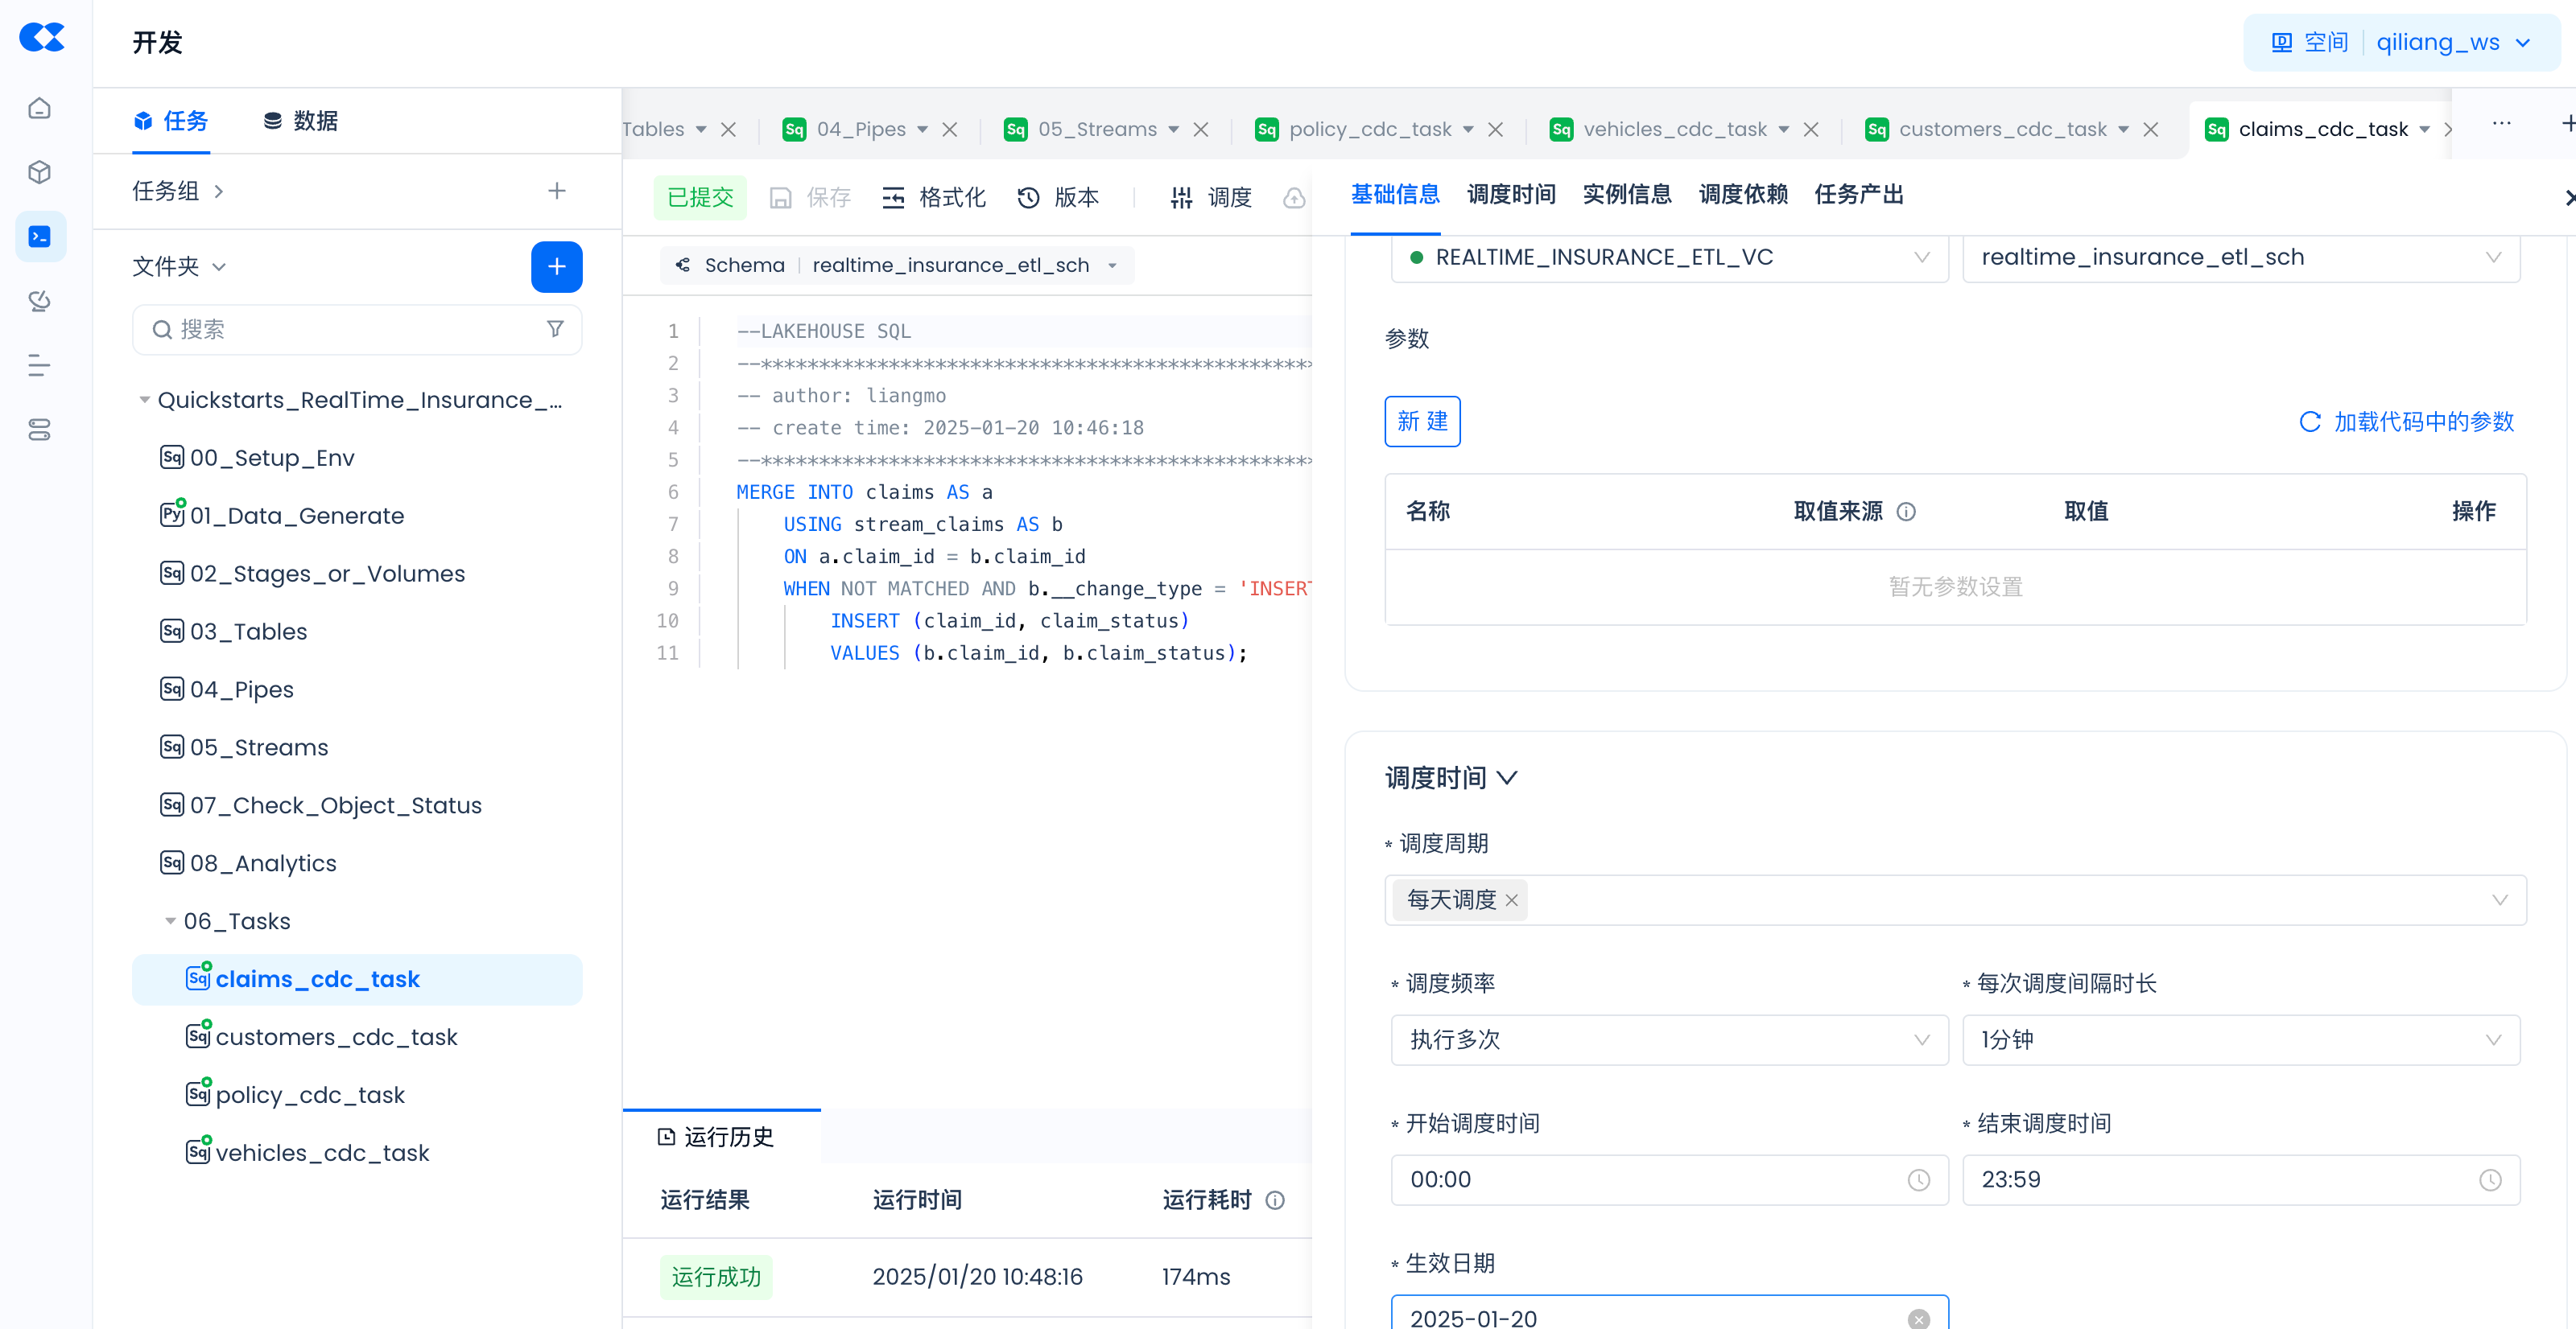Click the 新建 parameter button
2576x1329 pixels.
1421,422
